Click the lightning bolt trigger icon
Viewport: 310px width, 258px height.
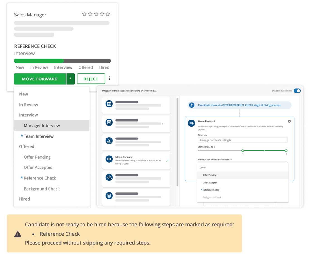point(192,105)
